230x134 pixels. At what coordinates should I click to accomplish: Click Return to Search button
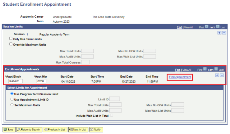point(29,129)
